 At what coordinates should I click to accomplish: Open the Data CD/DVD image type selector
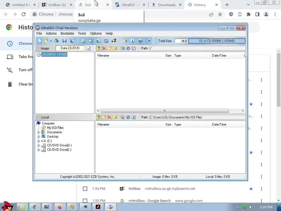pyautogui.click(x=70, y=48)
